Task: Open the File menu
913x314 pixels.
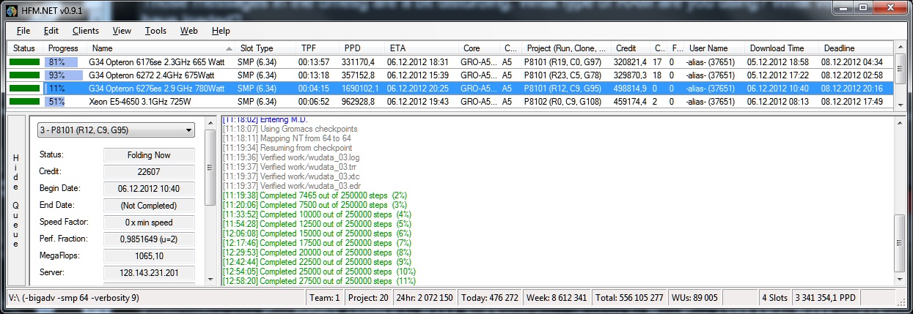Action: pos(23,31)
